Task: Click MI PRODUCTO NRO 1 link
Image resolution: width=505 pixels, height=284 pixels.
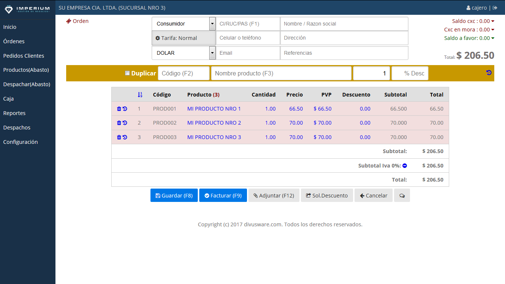Action: [214, 109]
